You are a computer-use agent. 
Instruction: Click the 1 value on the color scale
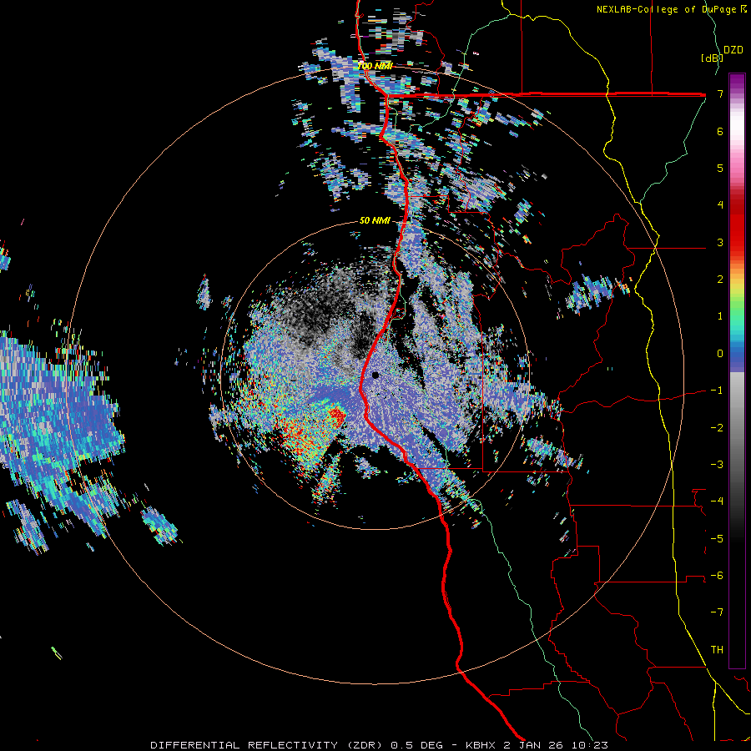(x=720, y=316)
